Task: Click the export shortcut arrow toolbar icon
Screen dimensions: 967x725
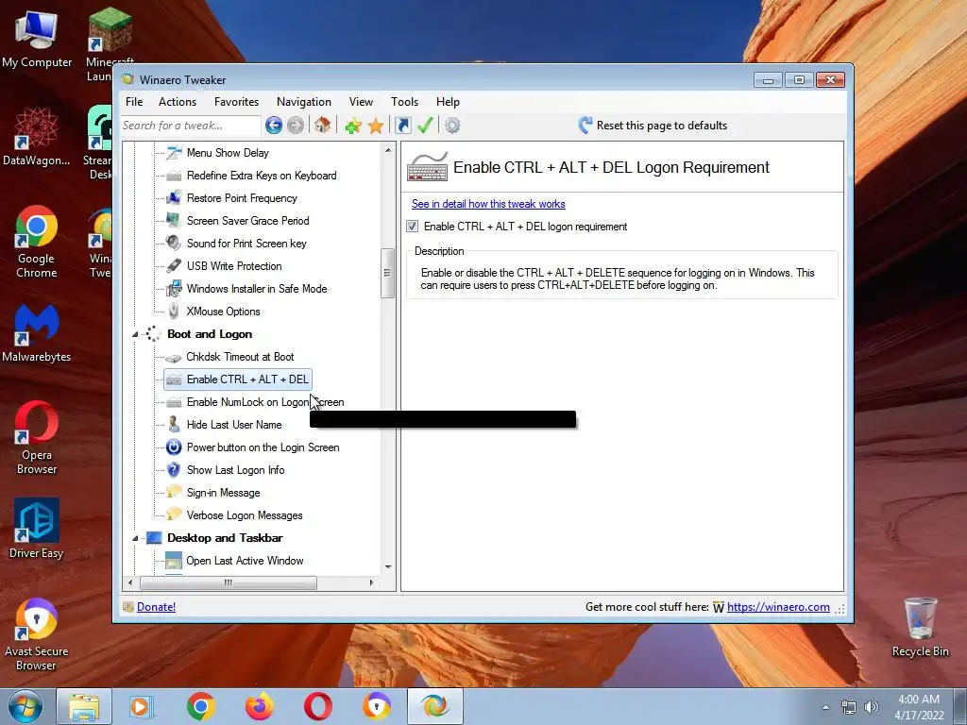Action: pos(402,126)
